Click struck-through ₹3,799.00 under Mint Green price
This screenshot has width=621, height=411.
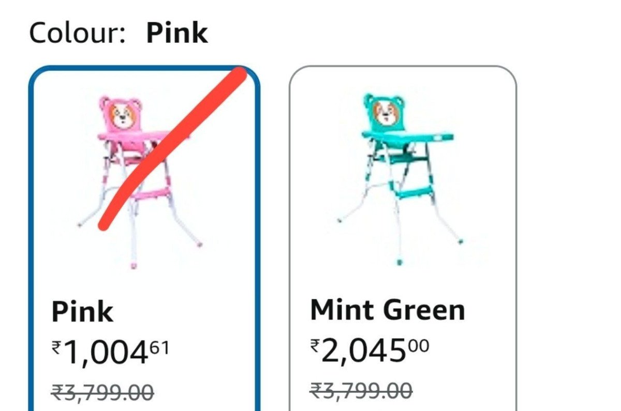tap(361, 389)
